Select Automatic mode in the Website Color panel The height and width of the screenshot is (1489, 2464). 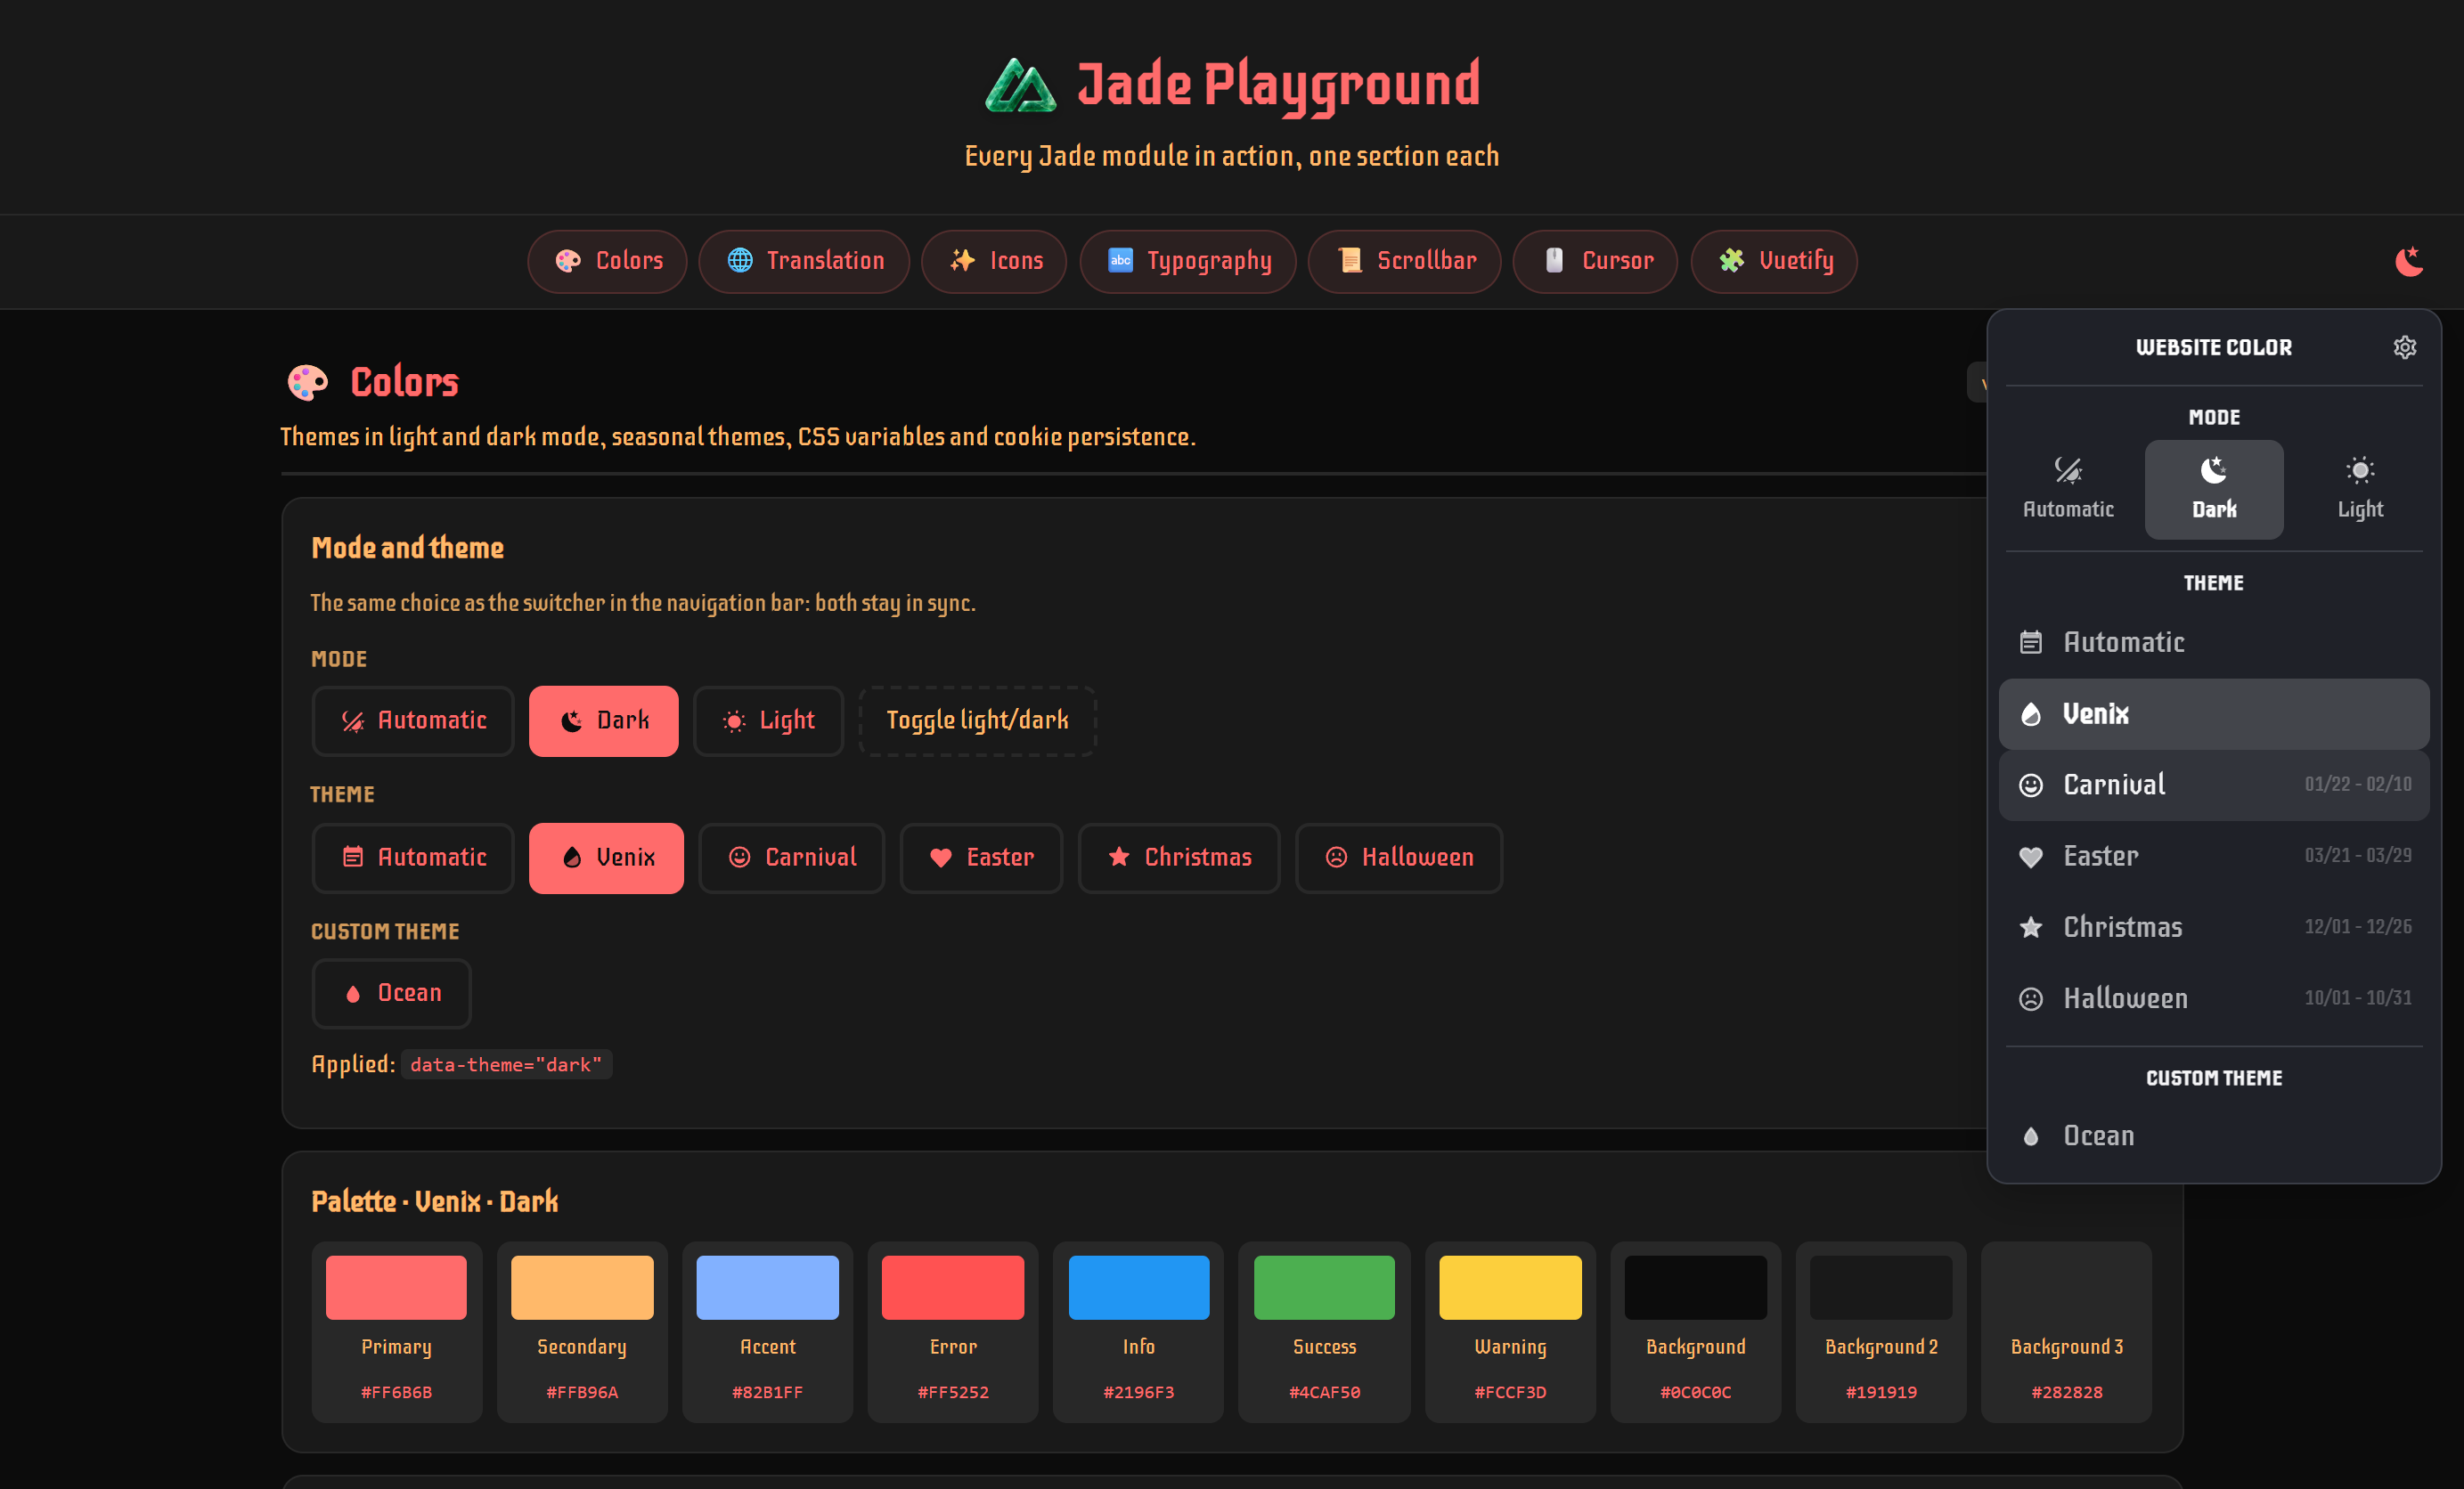click(2068, 489)
